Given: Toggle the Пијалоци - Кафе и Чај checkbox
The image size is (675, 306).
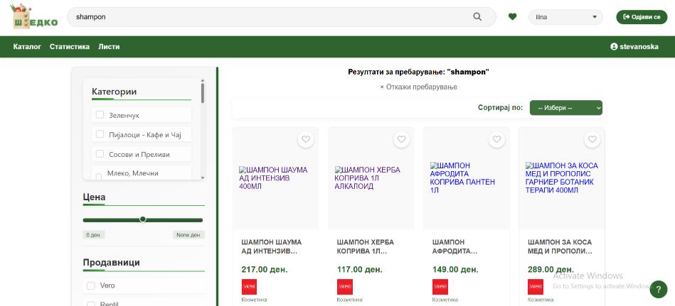Looking at the screenshot, I should (100, 134).
